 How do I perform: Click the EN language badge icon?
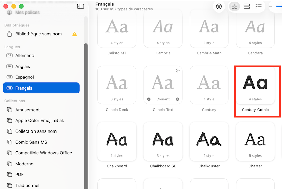tap(9, 67)
